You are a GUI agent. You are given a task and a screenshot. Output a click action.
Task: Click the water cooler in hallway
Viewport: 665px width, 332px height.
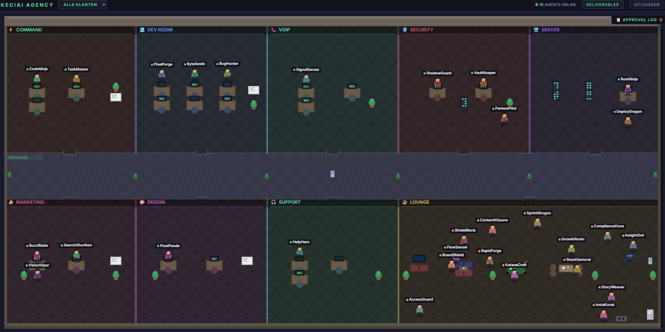[x=332, y=174]
